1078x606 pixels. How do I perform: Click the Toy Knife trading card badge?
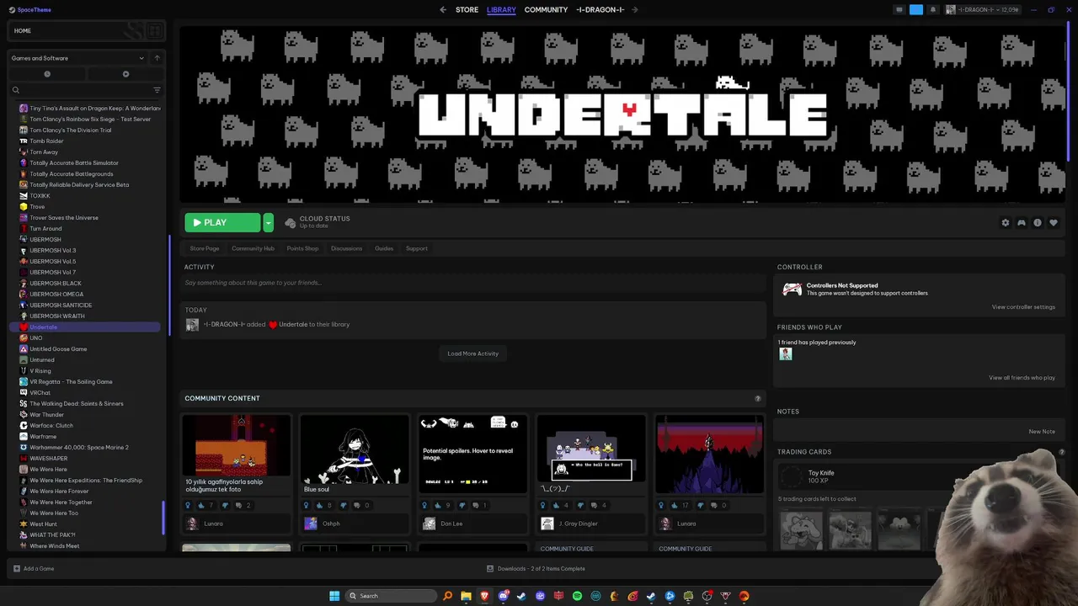point(792,477)
